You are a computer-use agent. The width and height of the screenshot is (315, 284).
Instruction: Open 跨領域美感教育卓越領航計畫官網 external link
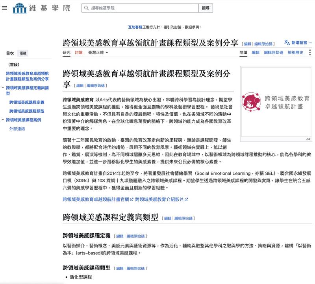(98, 200)
